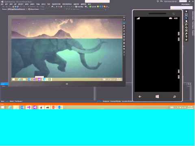195x146 pixels.
Task: Open the Lifecycle Events dropdown
Action: coord(34,9)
